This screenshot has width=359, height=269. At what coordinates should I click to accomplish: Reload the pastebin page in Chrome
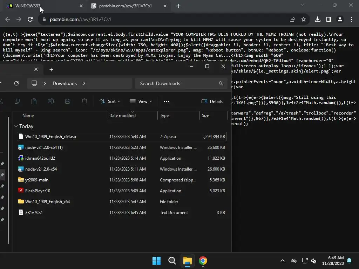click(30, 20)
